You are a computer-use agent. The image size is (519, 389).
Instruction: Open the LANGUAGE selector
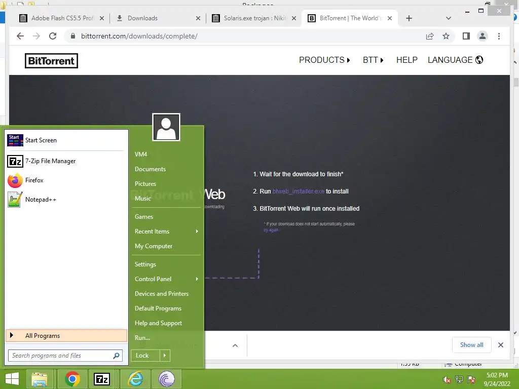456,60
